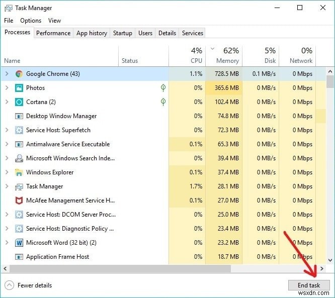Click the Desktop Window Manager icon
Viewport: 335px width, 298px height.
coord(19,116)
